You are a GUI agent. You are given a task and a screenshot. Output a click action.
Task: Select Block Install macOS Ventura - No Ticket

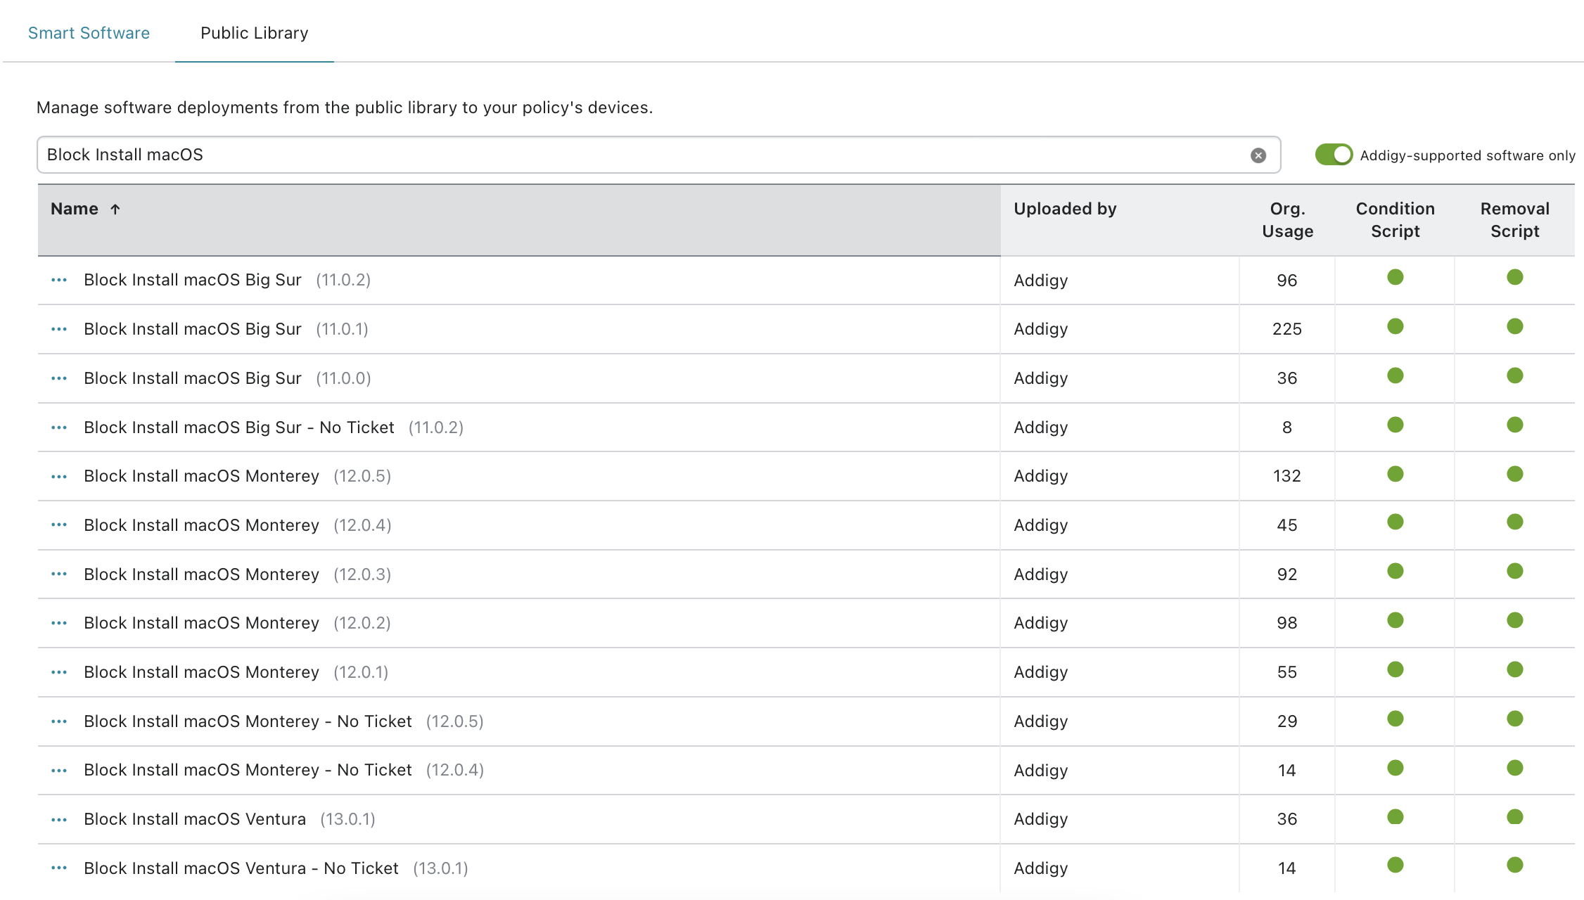click(x=241, y=868)
